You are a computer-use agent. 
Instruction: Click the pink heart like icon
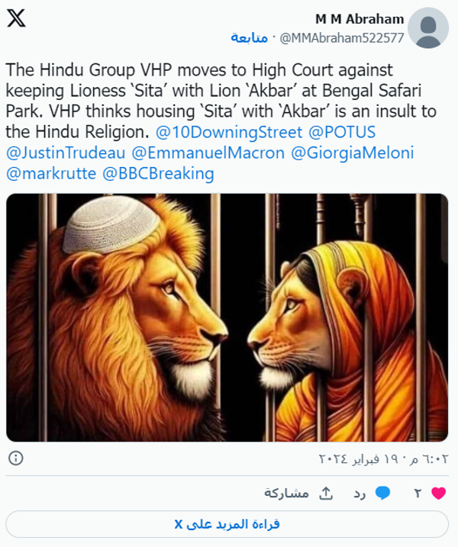438,493
